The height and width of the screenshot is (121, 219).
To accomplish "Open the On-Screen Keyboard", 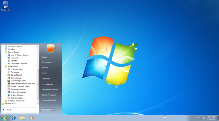I will [x=18, y=64].
